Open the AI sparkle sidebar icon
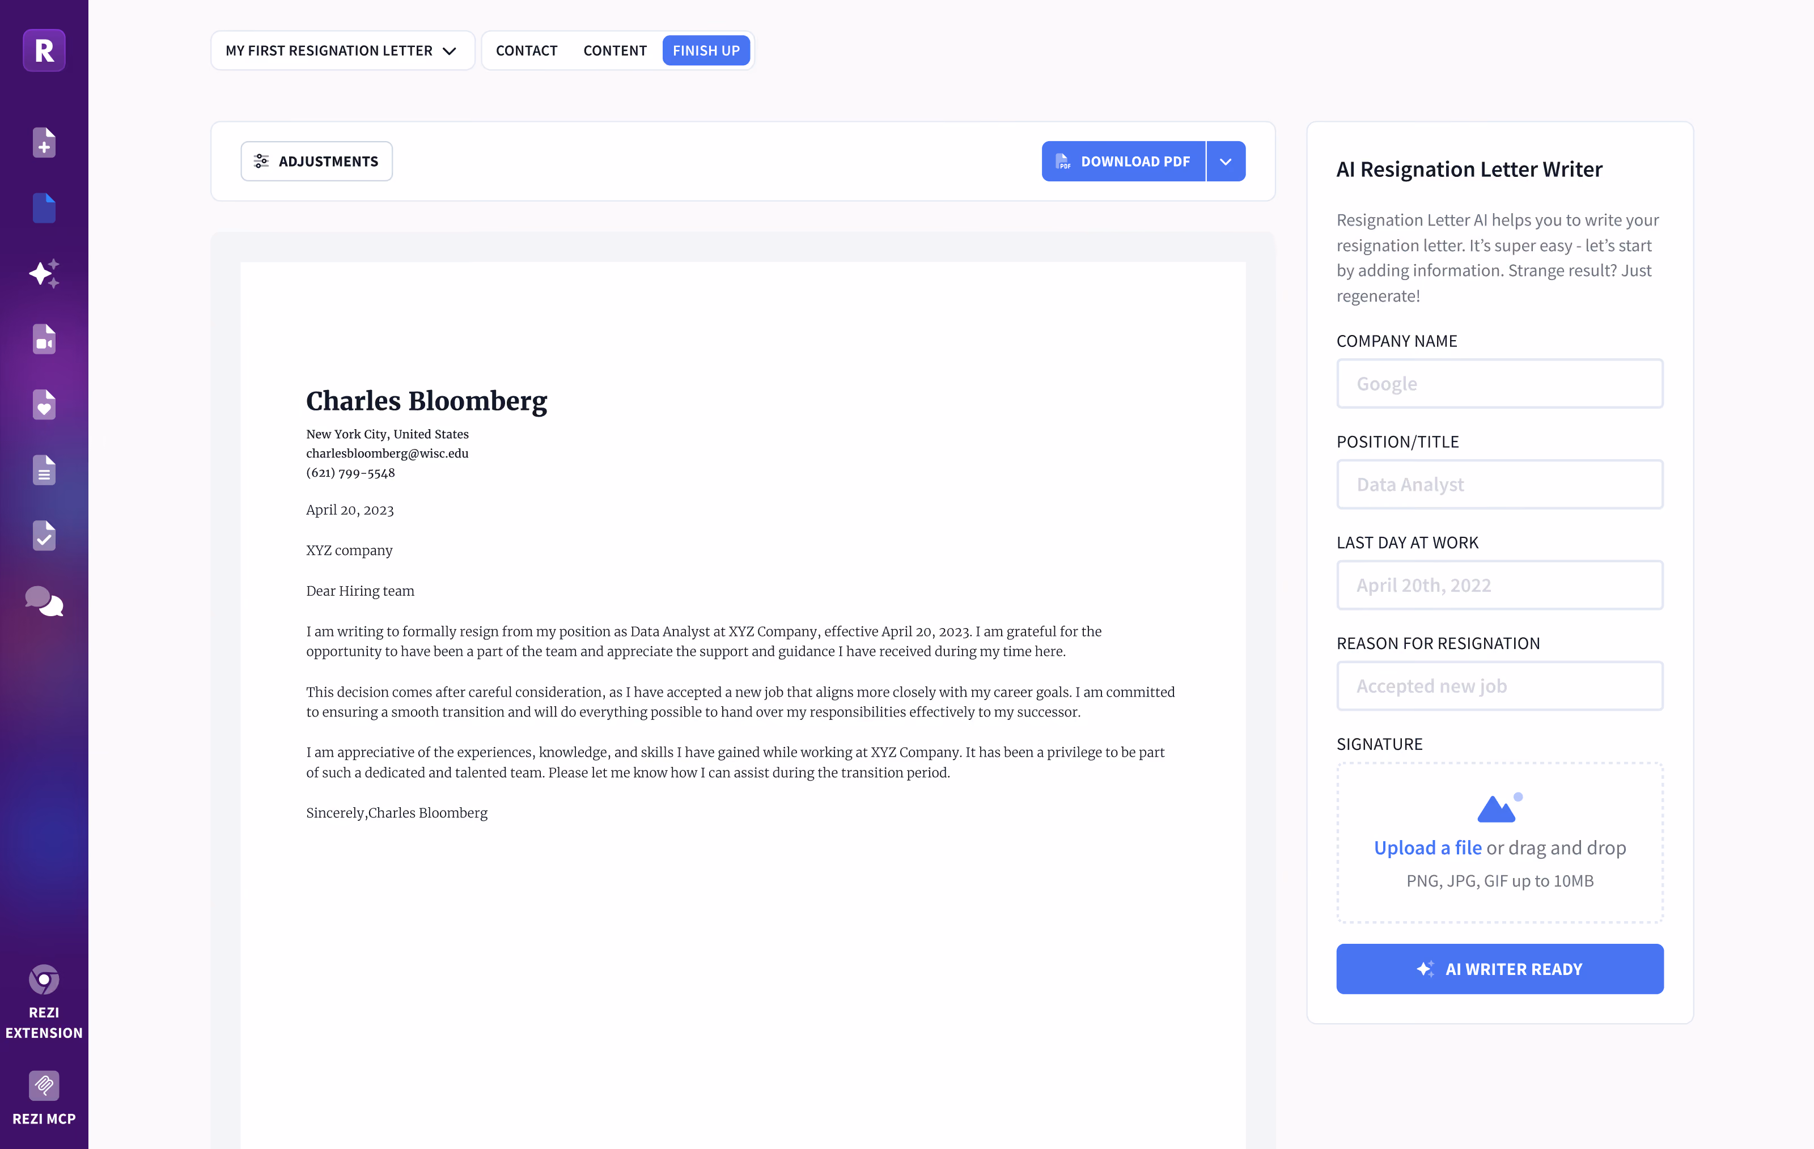 44,273
